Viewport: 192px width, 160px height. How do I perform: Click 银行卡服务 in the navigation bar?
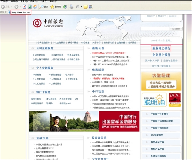coord(73,43)
